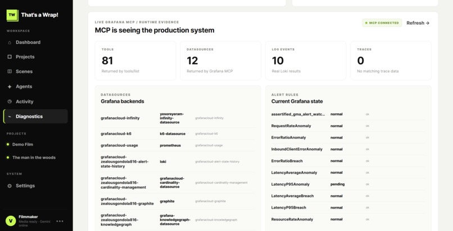Click assertified_gma_alert_watc... alert rule
This screenshot has width=453, height=231.
point(298,114)
